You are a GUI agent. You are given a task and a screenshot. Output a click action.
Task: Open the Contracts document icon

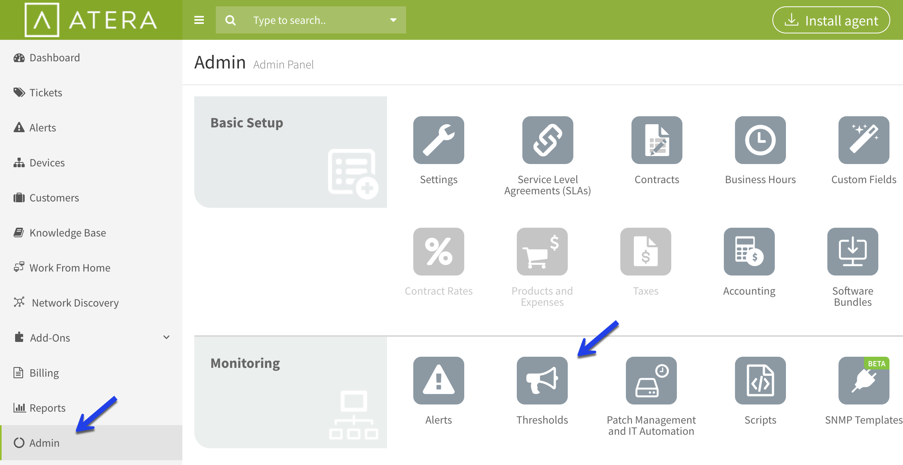tap(657, 140)
